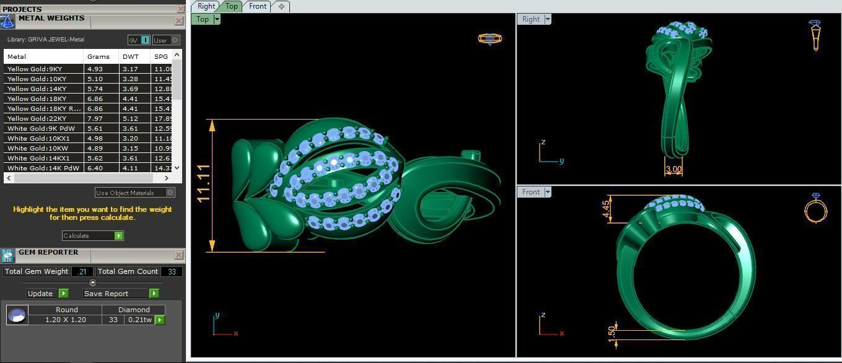Click the Front viewport title label
Image resolution: width=842 pixels, height=363 pixels.
coord(531,192)
